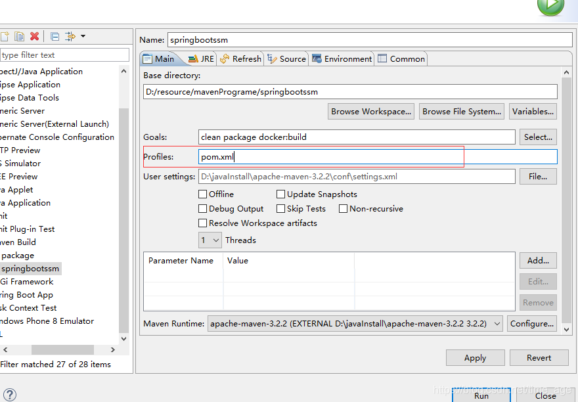578x402 pixels.
Task: Click the Value column header
Action: click(x=288, y=261)
